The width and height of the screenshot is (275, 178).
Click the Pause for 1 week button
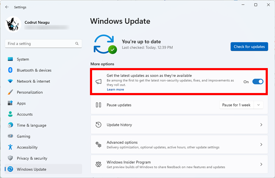236,105
